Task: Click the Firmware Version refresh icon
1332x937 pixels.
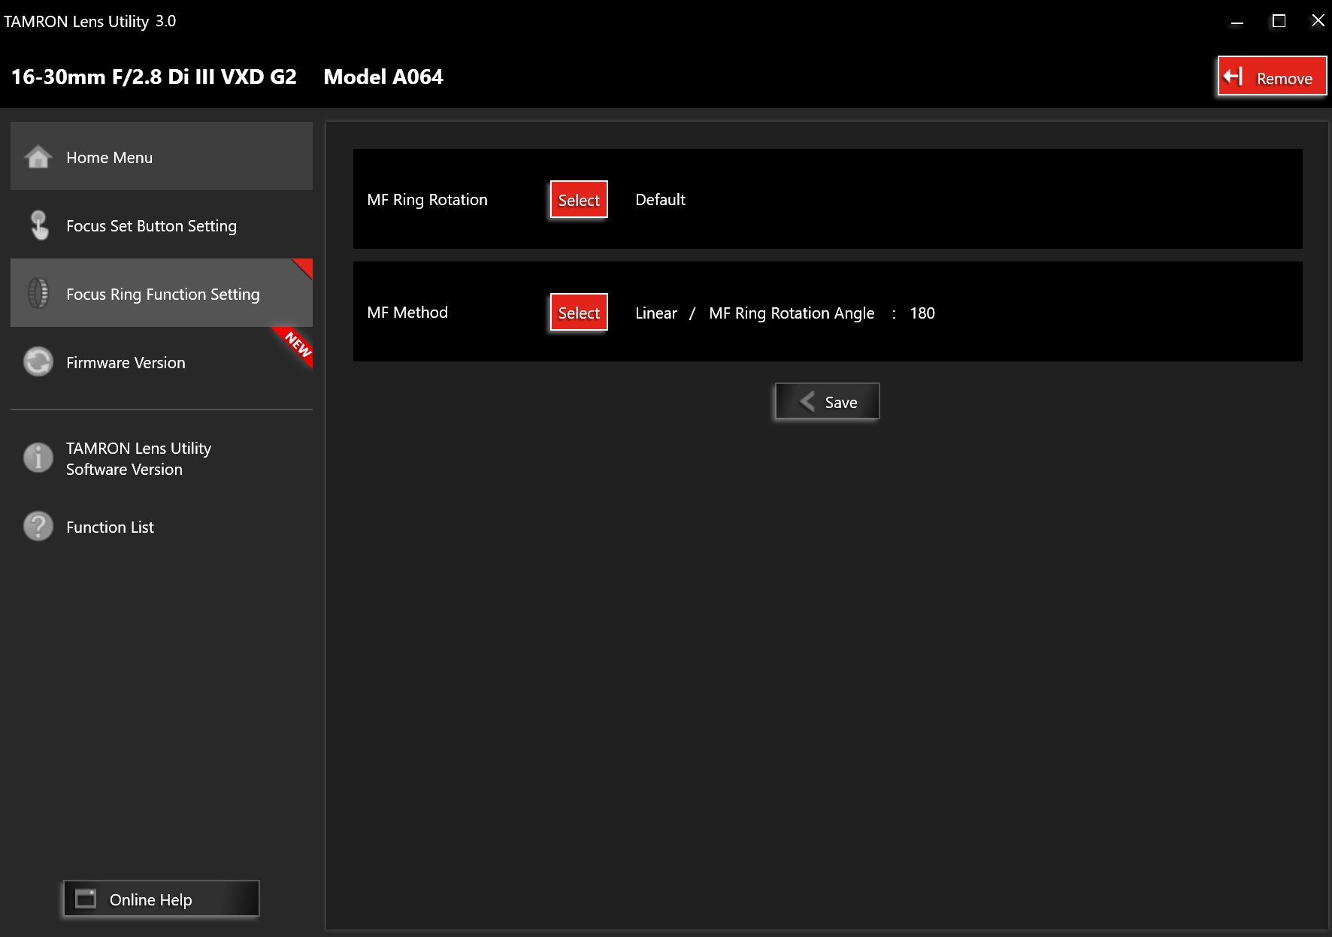Action: point(38,361)
